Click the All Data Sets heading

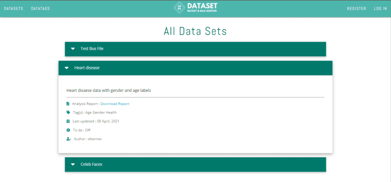click(x=195, y=32)
